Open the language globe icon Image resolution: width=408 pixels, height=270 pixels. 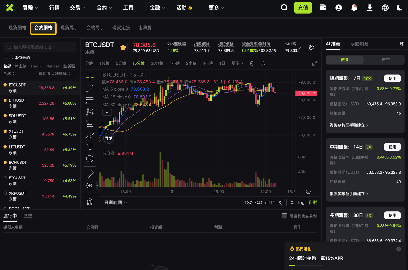coord(385,8)
